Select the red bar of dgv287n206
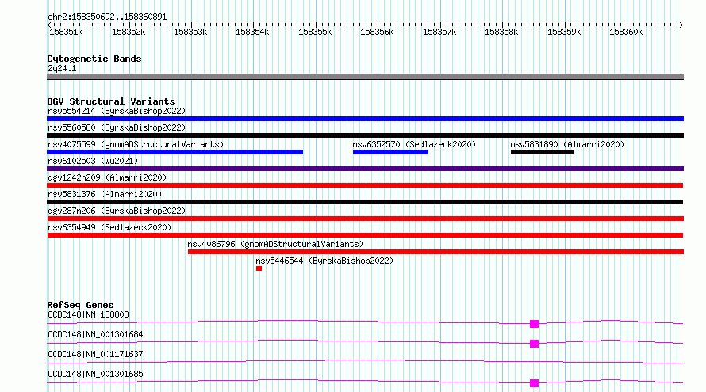 [365, 219]
